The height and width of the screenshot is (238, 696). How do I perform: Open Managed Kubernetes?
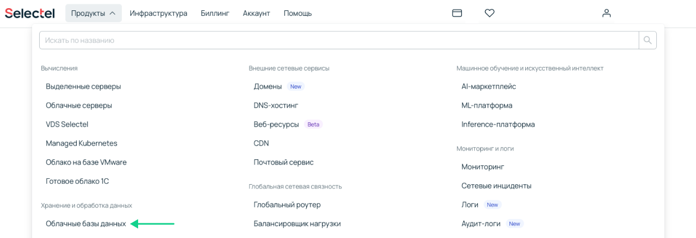tap(82, 143)
